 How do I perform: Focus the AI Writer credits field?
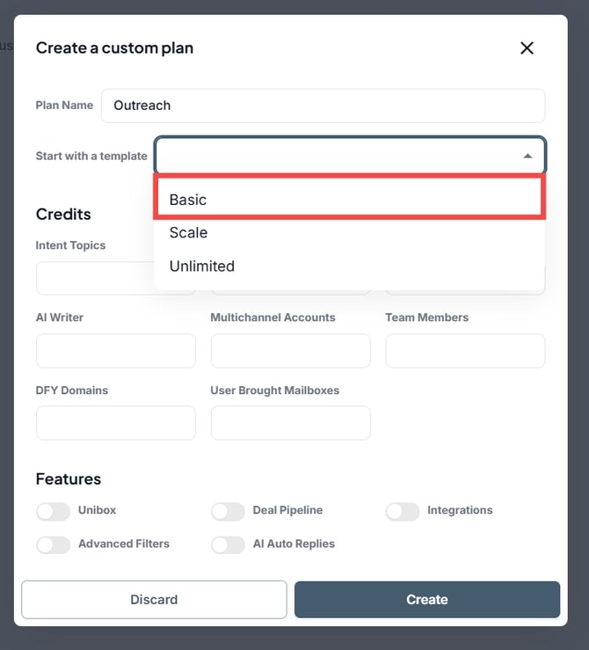(x=115, y=350)
